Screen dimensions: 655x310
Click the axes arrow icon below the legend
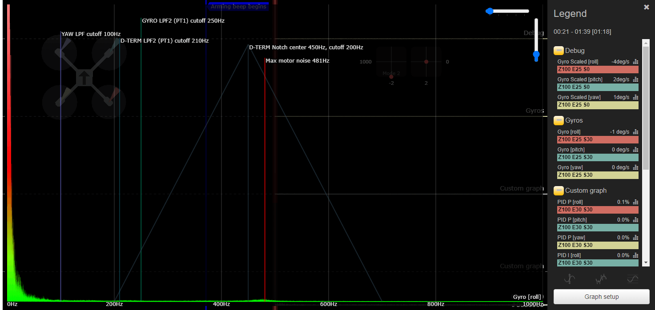(570, 279)
